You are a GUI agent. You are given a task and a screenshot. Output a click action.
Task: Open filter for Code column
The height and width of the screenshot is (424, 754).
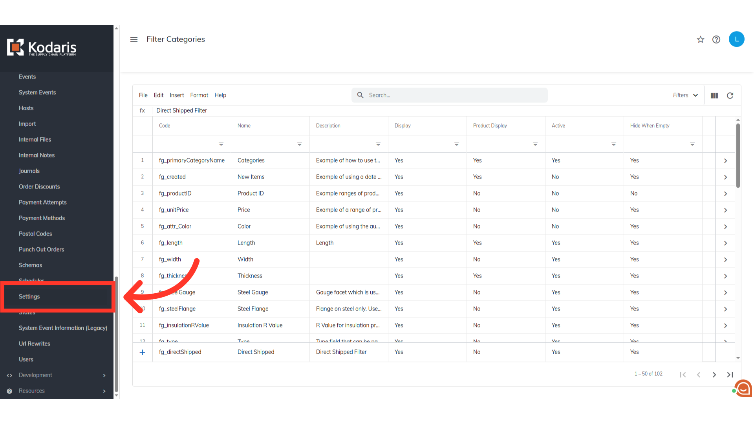[221, 144]
